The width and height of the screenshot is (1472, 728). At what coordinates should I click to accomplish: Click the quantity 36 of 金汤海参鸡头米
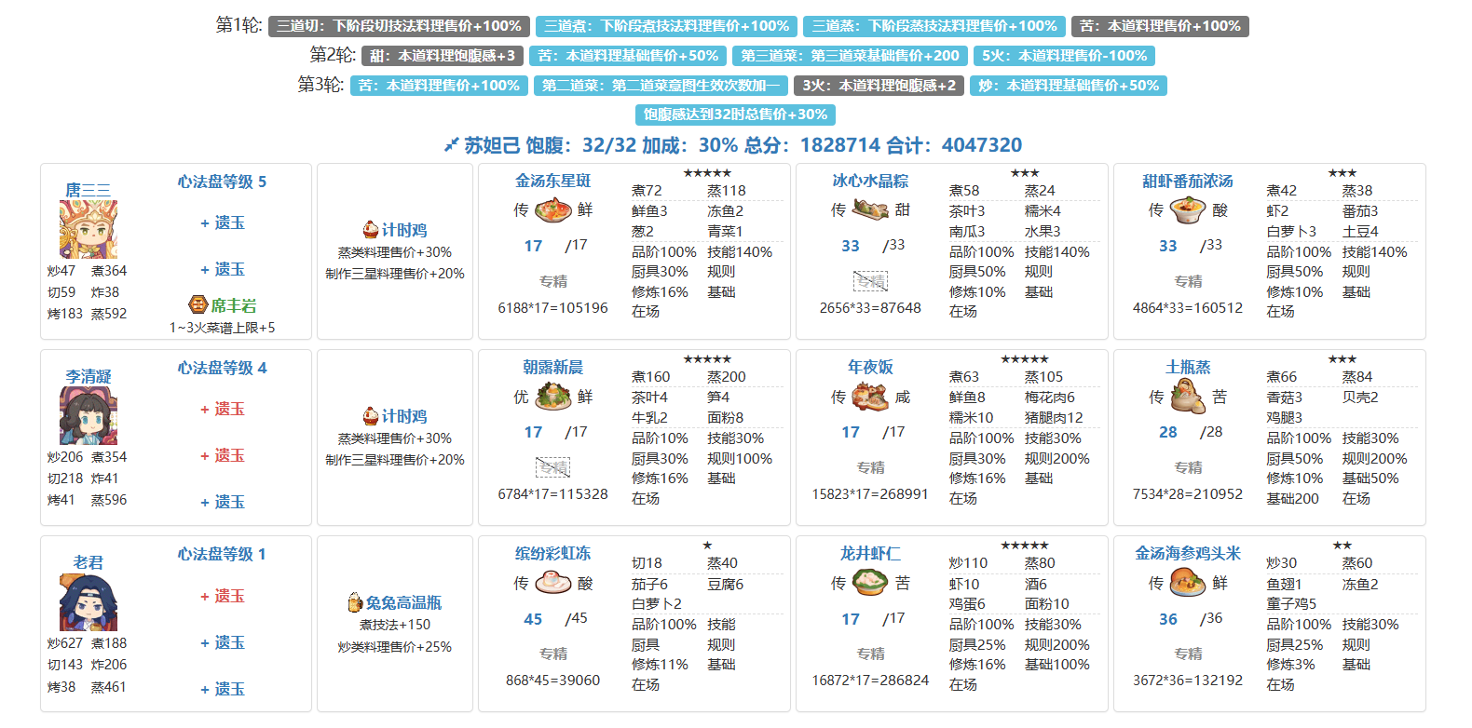pyautogui.click(x=1168, y=619)
